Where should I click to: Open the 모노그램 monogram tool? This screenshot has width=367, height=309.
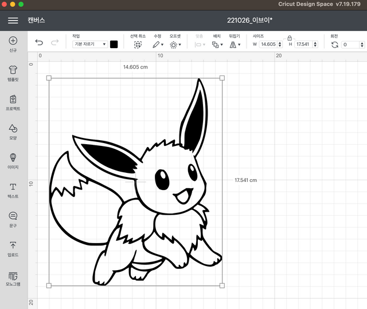coord(13,279)
